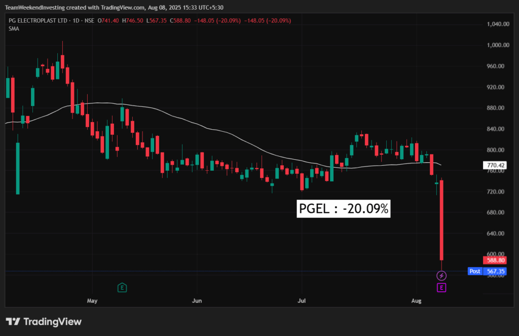Click the PG ELECTROPLAST LTD symbol title
The width and height of the screenshot is (519, 336).
pyautogui.click(x=38, y=20)
